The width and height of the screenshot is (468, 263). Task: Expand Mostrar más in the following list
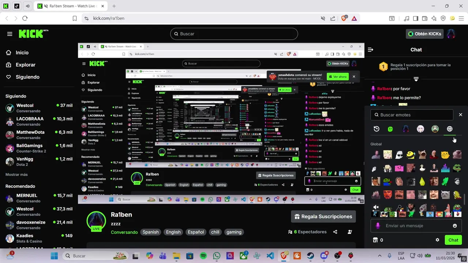click(16, 175)
